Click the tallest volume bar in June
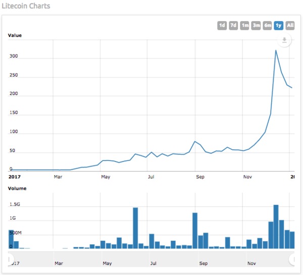 tap(135, 228)
